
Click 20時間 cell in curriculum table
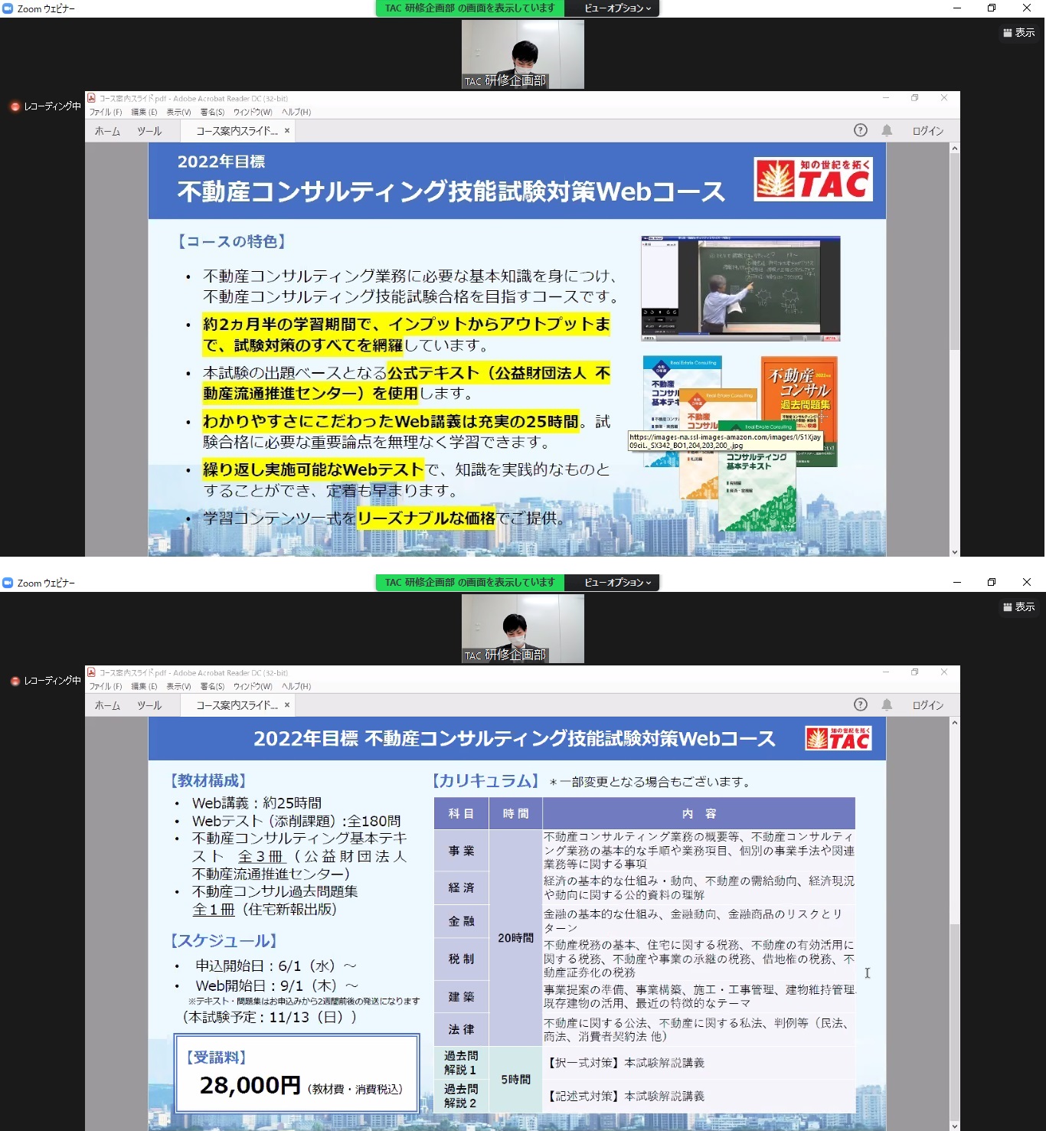515,938
